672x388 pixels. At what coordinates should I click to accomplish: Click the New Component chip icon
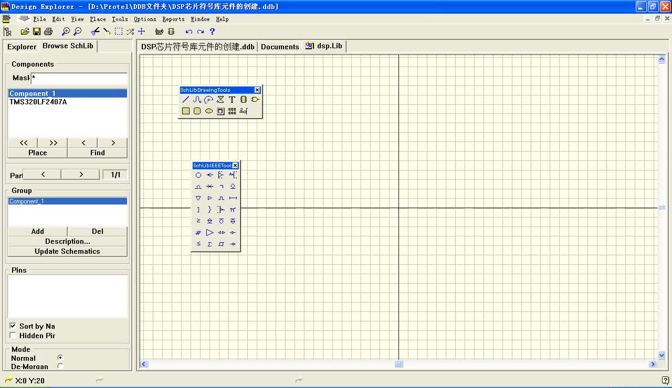244,100
